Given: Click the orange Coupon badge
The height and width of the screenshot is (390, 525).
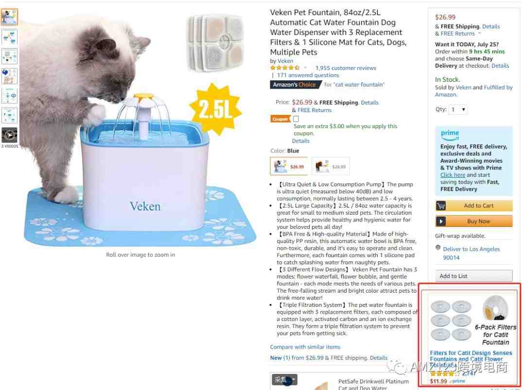Looking at the screenshot, I should tap(280, 119).
